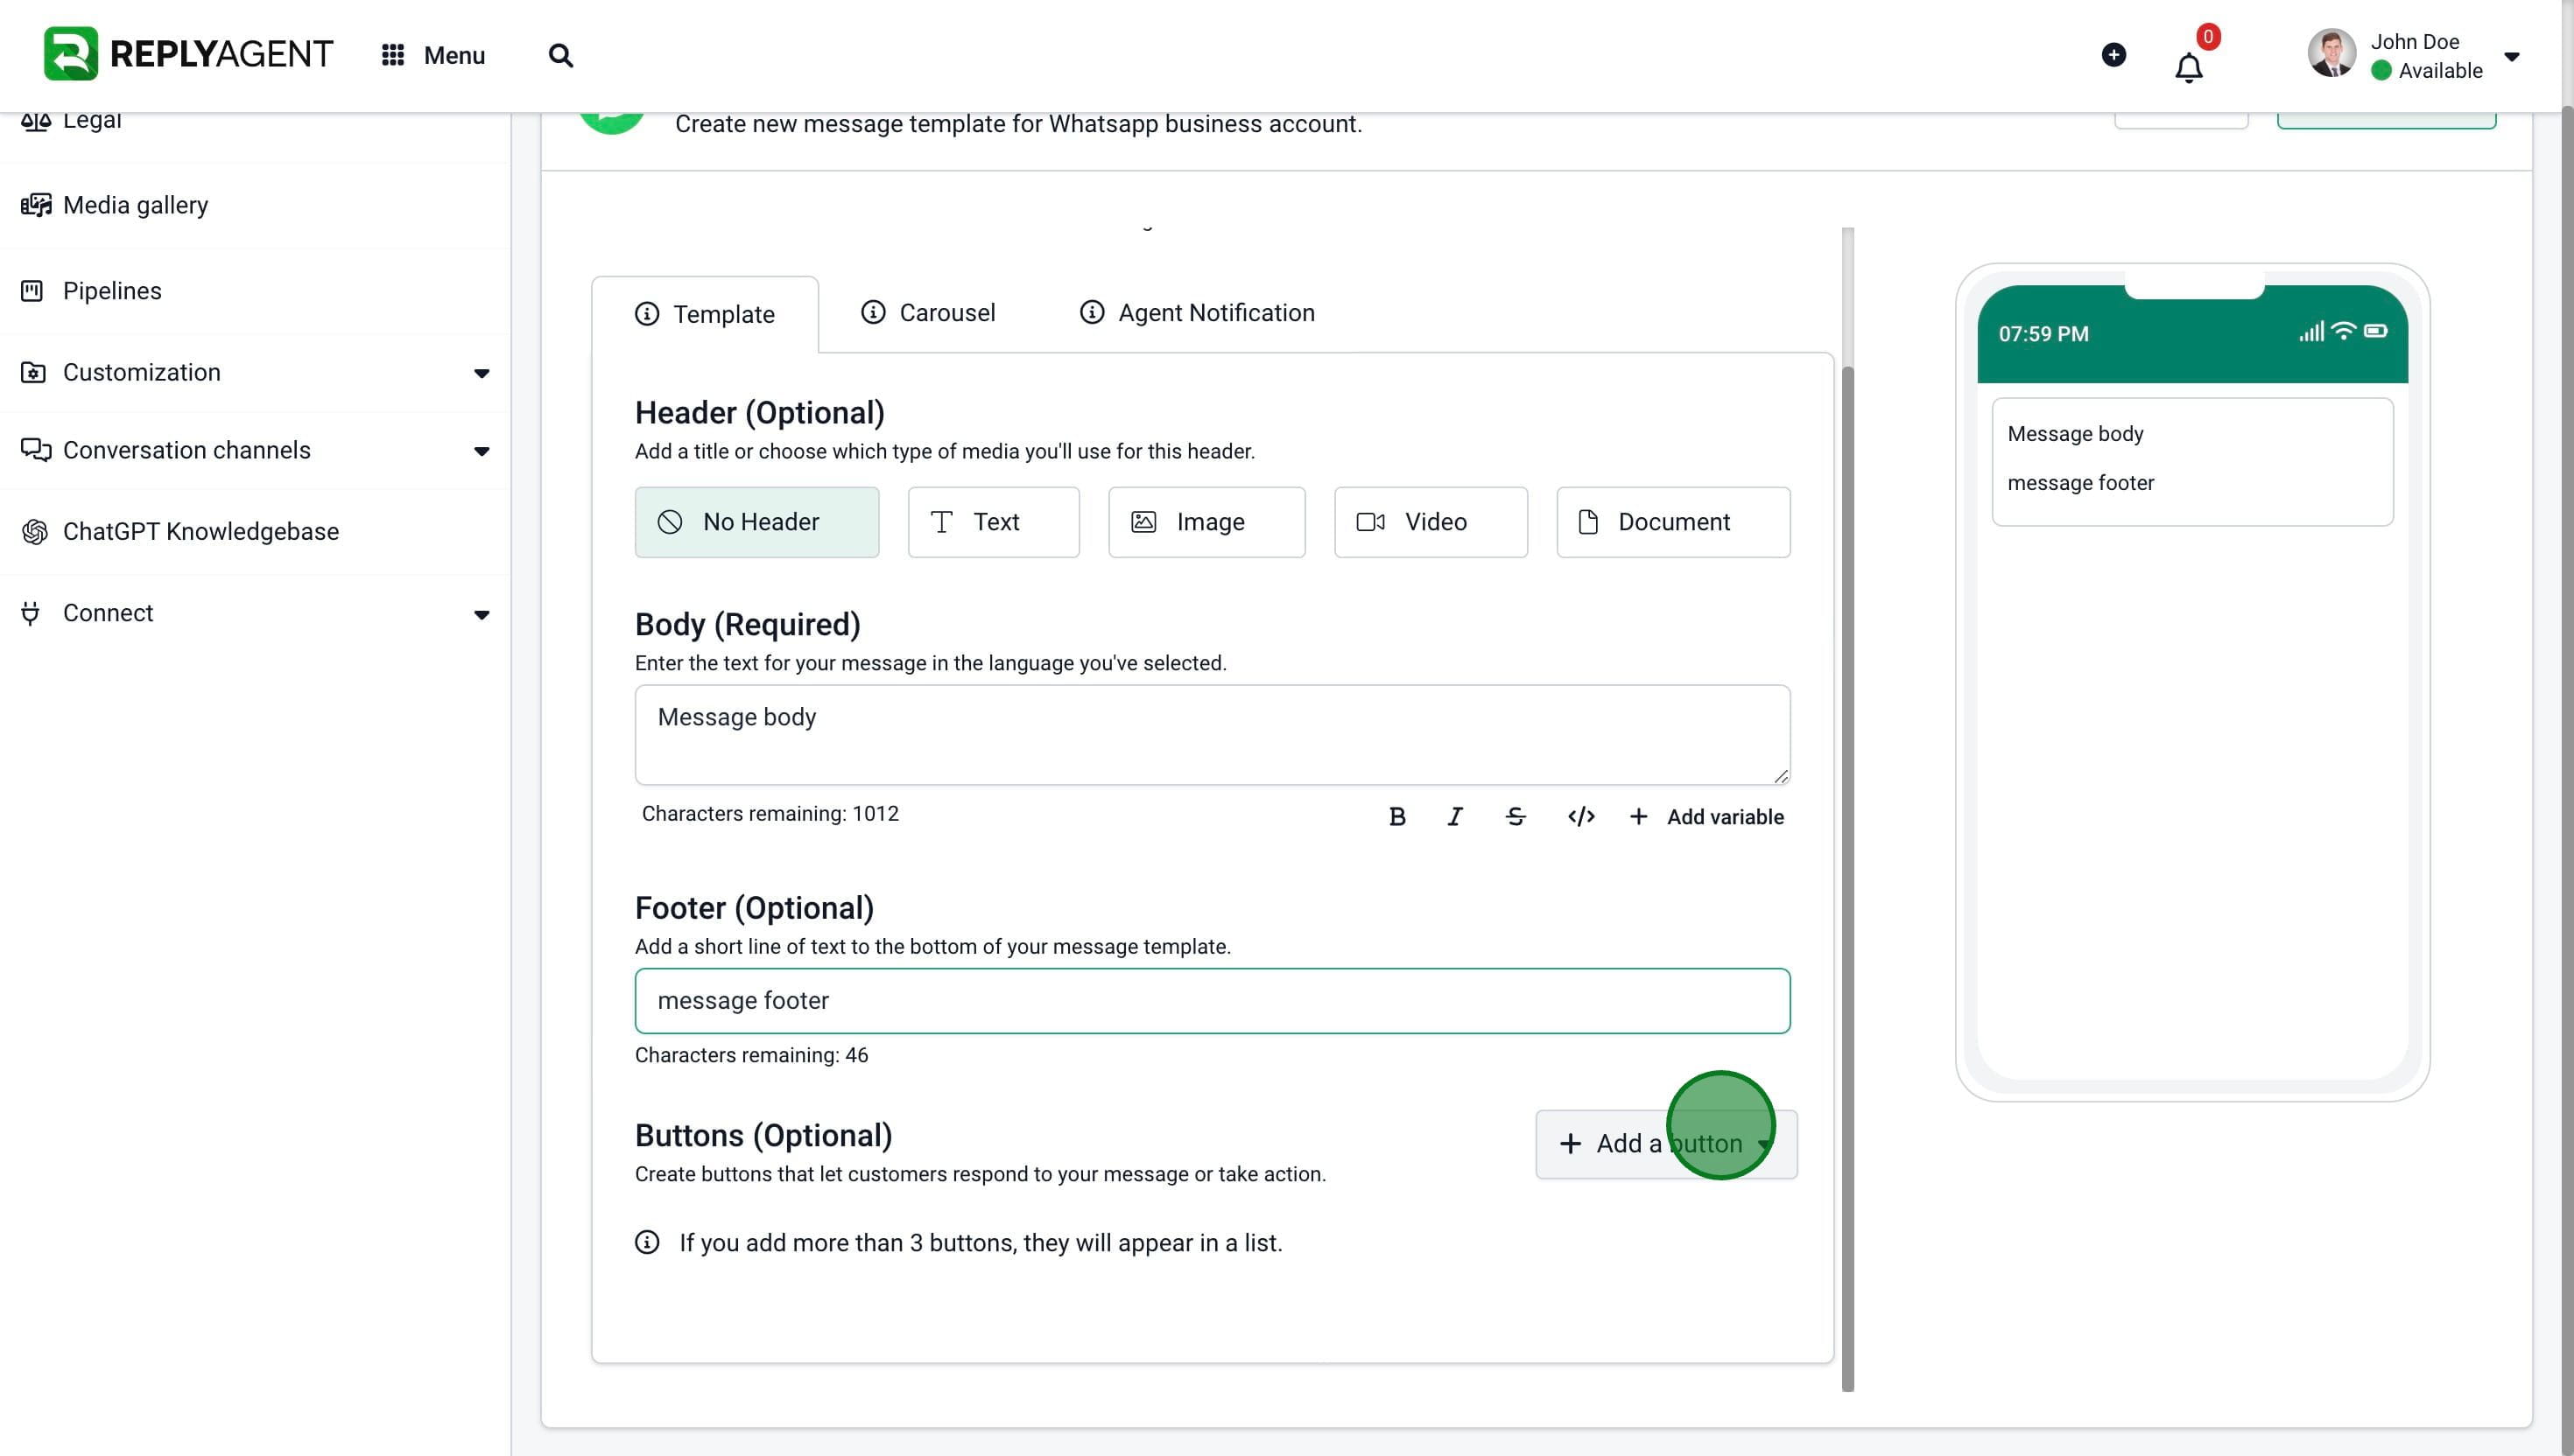Click the ChatGPT logo icon in sidebar

coord(35,532)
